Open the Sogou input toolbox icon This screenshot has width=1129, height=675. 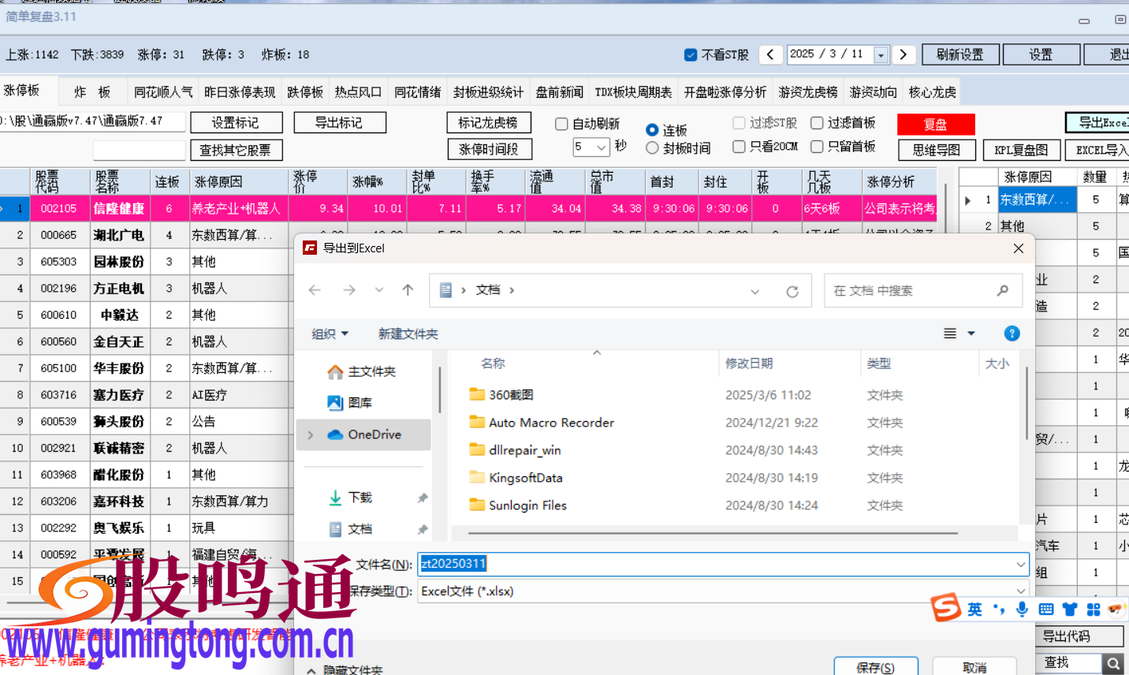click(x=1094, y=609)
